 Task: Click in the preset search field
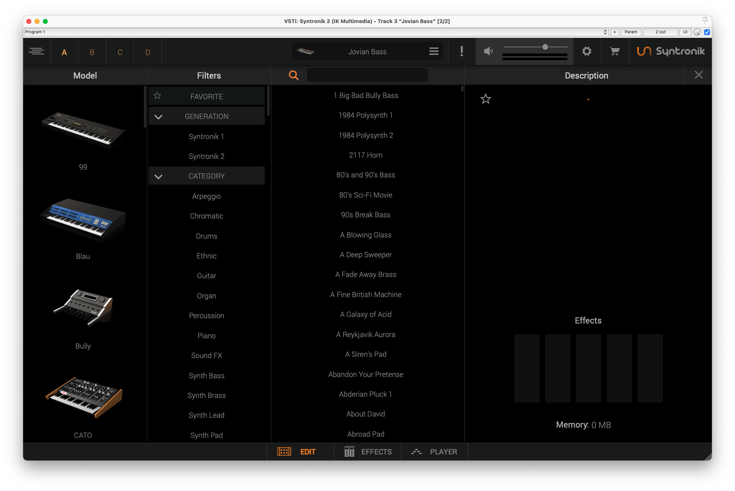click(367, 75)
